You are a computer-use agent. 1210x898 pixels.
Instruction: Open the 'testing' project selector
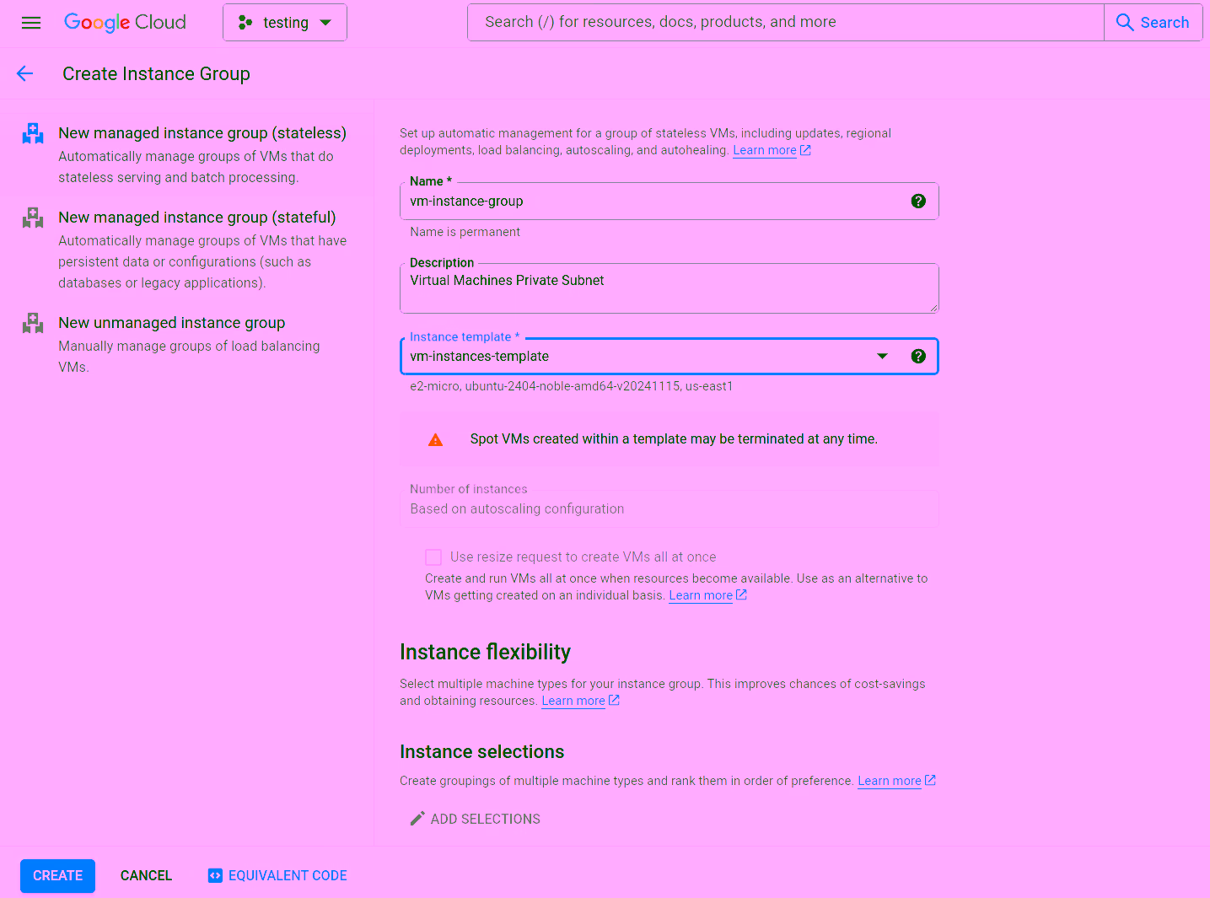click(285, 22)
